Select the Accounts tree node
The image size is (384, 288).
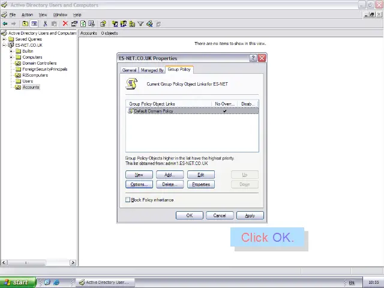(31, 87)
